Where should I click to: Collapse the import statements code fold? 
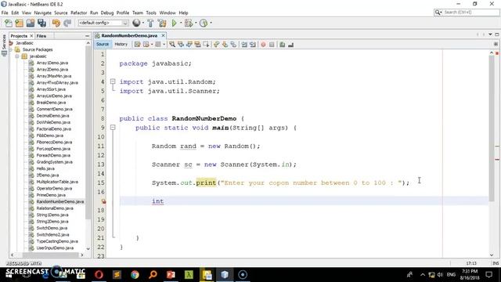click(x=113, y=81)
